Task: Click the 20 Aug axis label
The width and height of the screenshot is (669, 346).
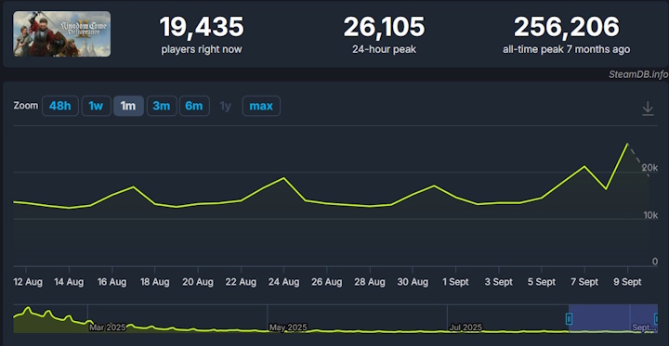Action: point(198,282)
